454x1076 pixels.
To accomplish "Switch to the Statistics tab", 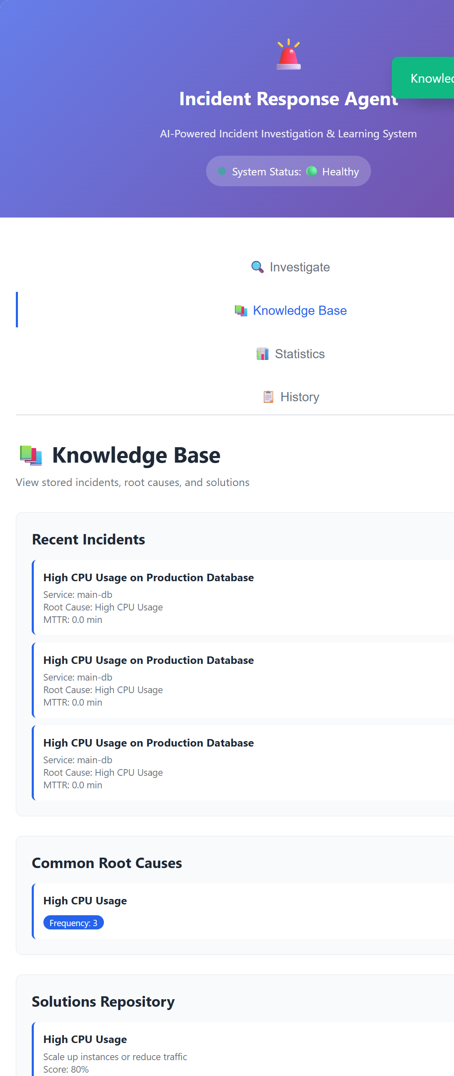I will coord(290,354).
